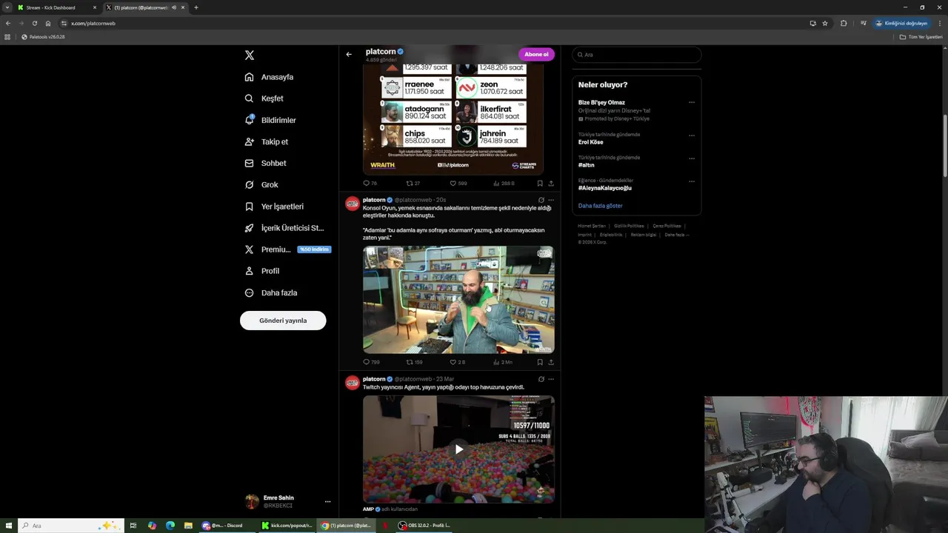The width and height of the screenshot is (948, 533).
Task: Open Emre Sahin account menu dots
Action: click(x=327, y=501)
